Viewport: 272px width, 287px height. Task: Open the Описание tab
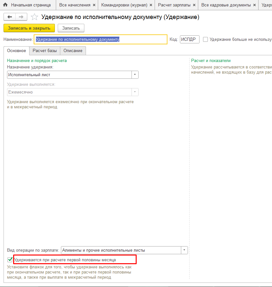click(73, 51)
